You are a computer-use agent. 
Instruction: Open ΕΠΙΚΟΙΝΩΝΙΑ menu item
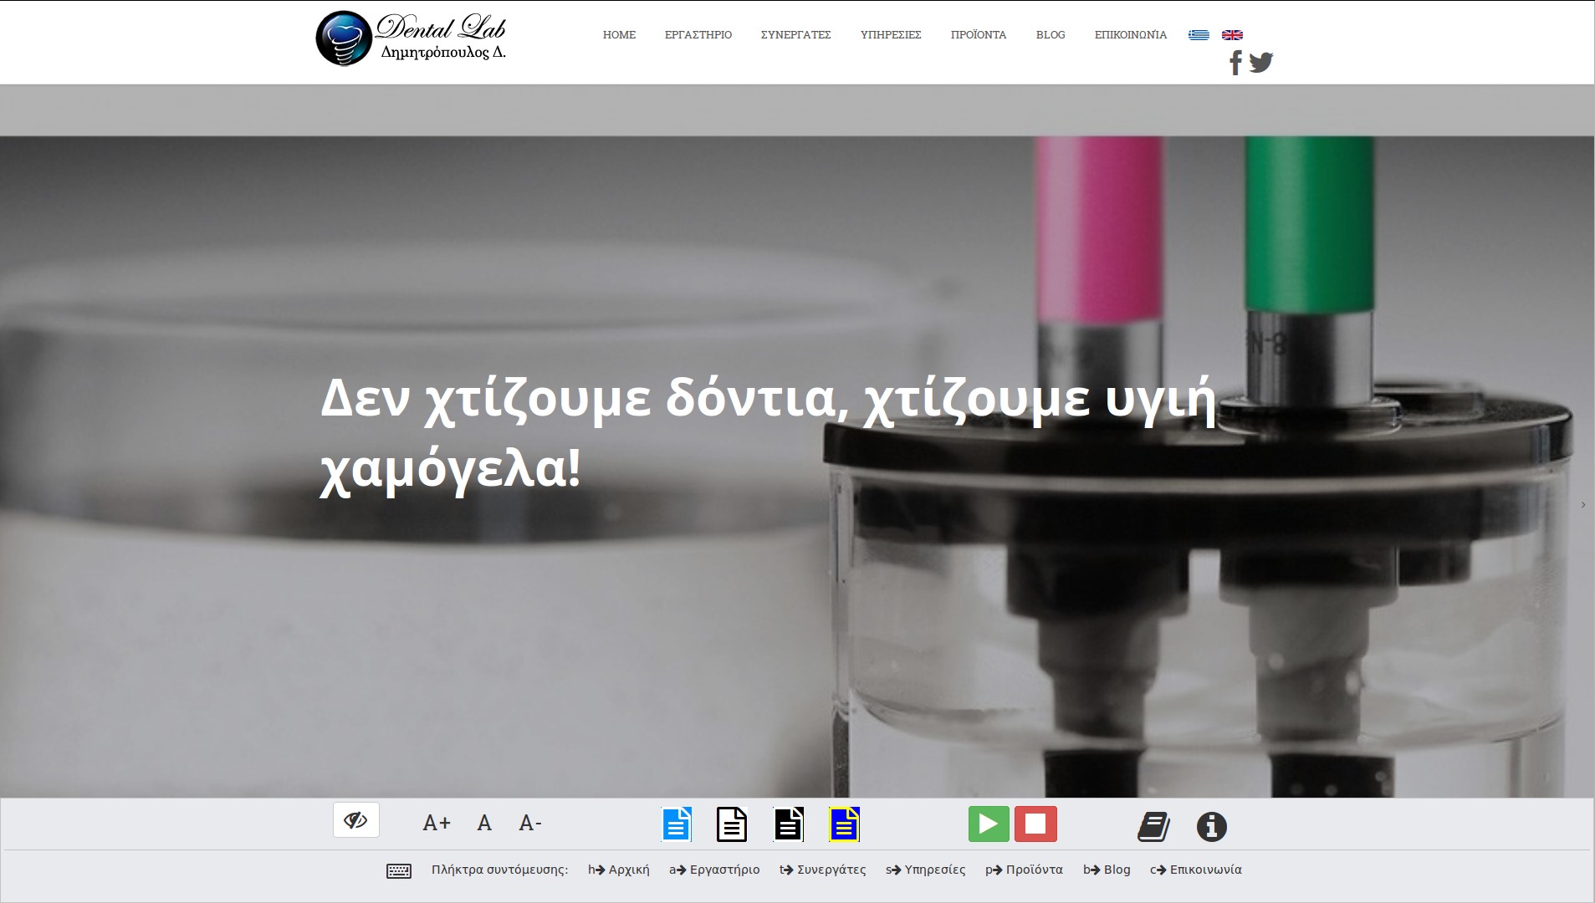click(1131, 35)
